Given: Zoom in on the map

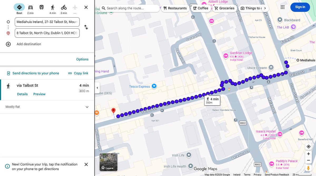Looking at the screenshot, I should [x=308, y=154].
